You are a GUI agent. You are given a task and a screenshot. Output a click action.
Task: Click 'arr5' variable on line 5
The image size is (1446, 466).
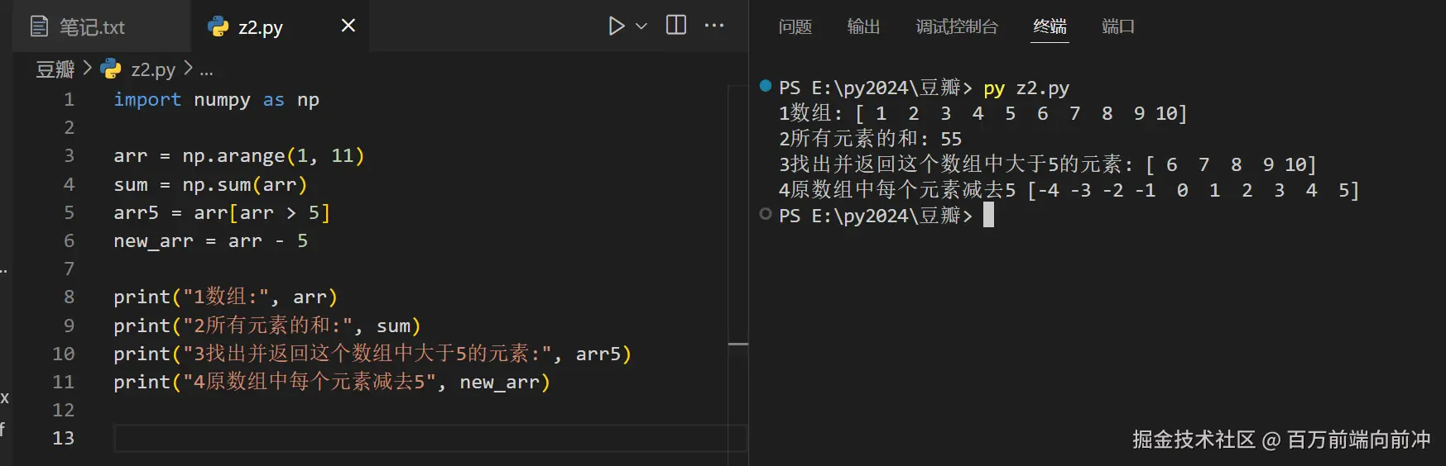[136, 212]
